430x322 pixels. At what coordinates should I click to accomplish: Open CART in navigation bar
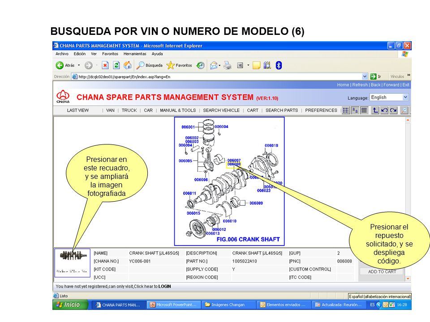click(253, 110)
